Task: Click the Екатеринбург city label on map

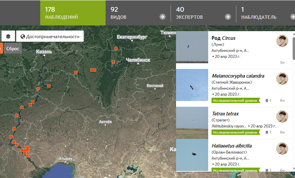Action: [x=132, y=37]
